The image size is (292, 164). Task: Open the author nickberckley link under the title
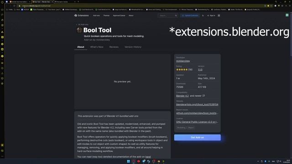point(103,40)
